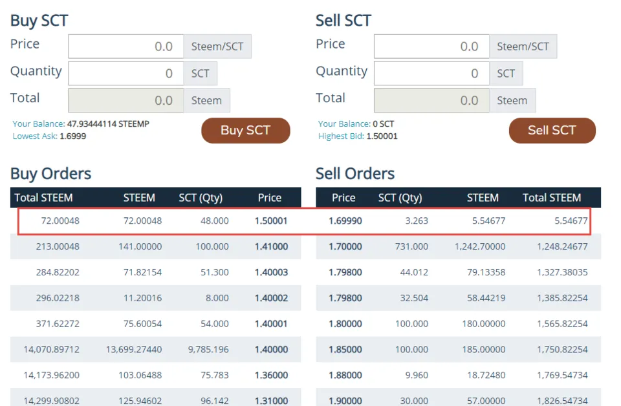
Task: Select buy order priced 1.36000
Action: click(x=156, y=375)
